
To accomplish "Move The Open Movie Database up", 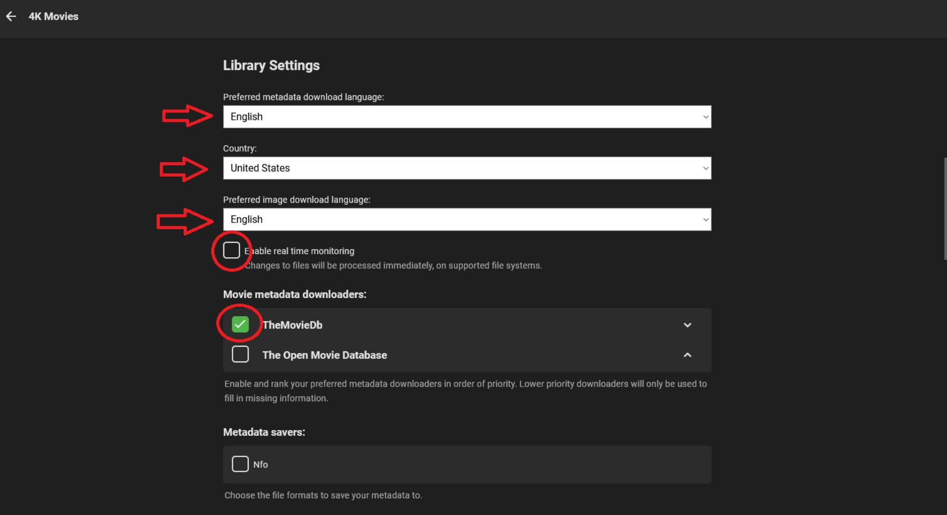I will (687, 355).
